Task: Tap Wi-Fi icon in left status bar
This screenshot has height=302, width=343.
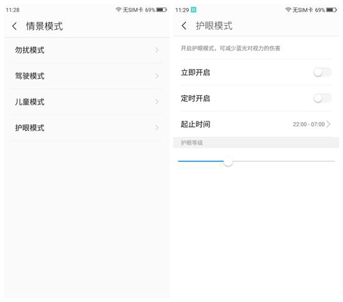Action: point(118,9)
